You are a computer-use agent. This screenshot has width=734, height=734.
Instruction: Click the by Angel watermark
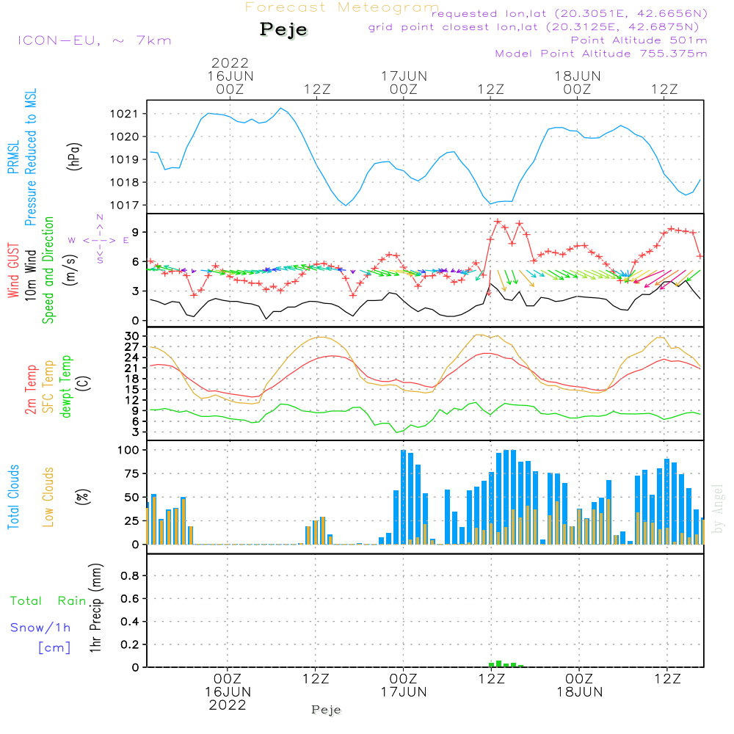pos(718,509)
